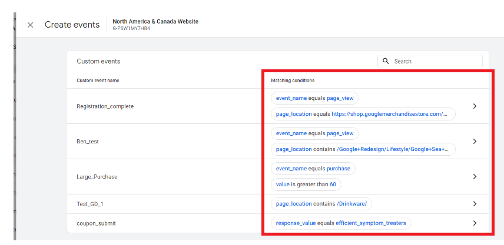Select the Large_Purchase event name
Screen dimensions: 504x245
click(x=97, y=177)
